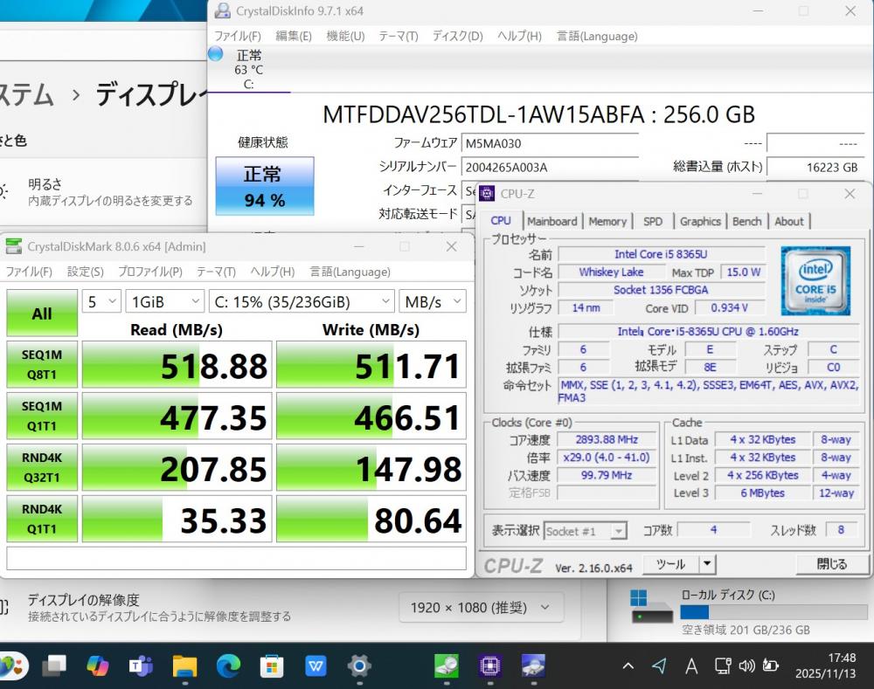Open the Bench tab in CPU-Z

click(746, 222)
